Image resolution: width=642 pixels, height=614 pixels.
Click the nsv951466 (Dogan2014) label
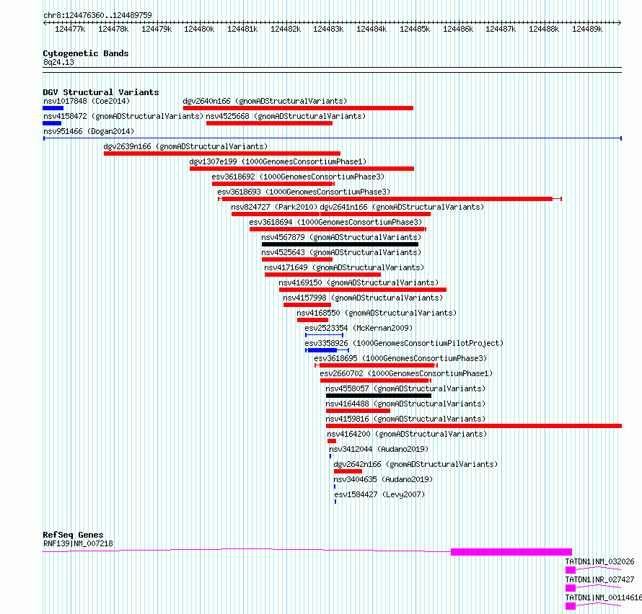(89, 131)
